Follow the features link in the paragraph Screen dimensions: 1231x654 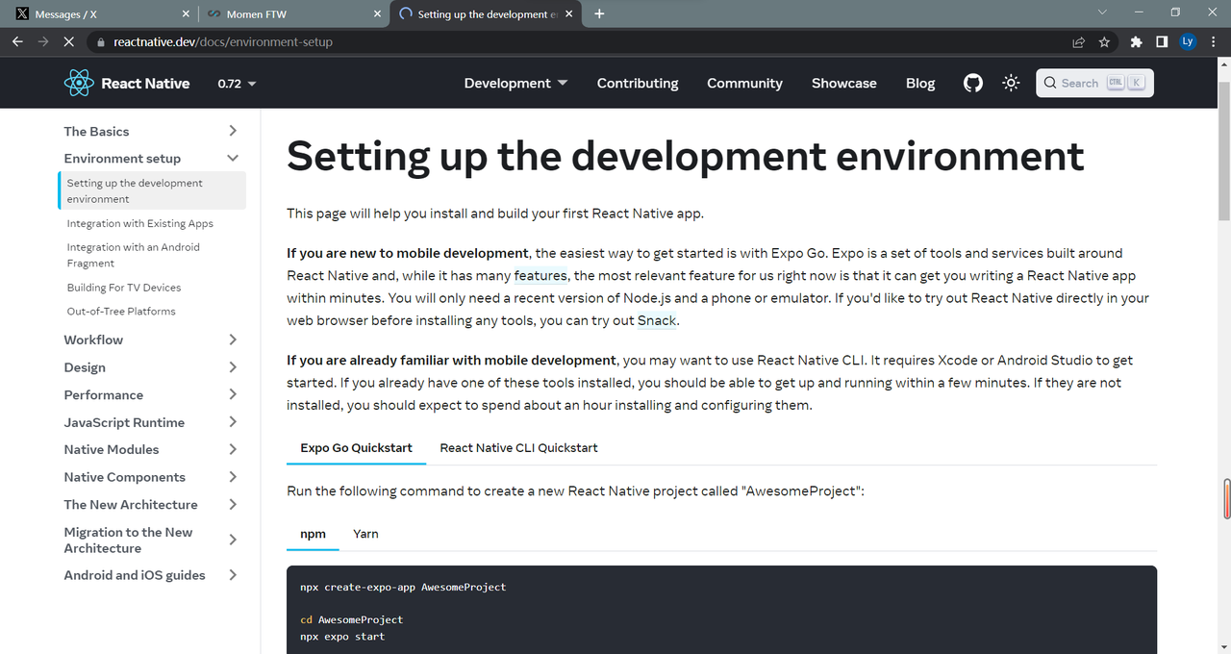pyautogui.click(x=540, y=276)
